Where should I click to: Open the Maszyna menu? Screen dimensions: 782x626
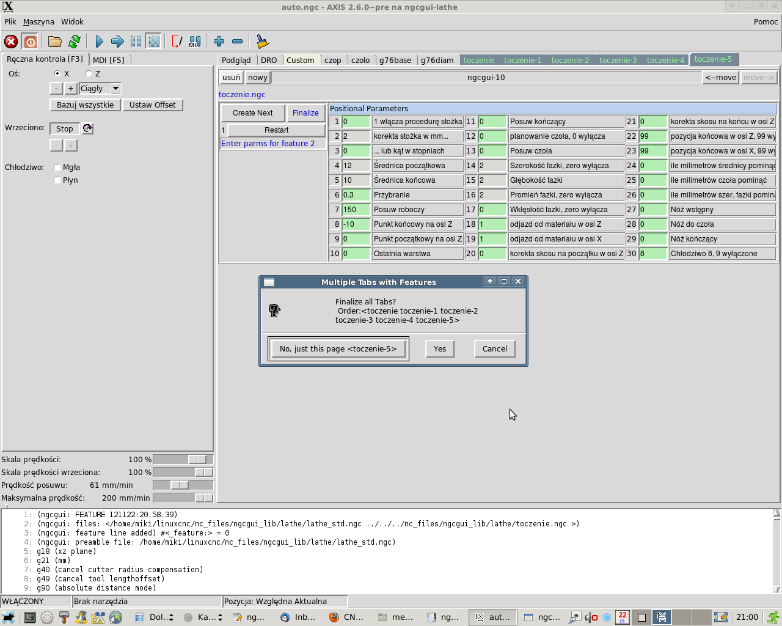point(38,21)
